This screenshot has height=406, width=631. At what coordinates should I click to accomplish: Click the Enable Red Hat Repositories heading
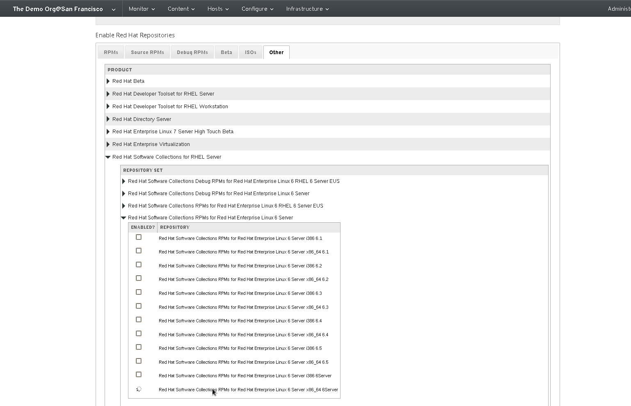pos(135,35)
